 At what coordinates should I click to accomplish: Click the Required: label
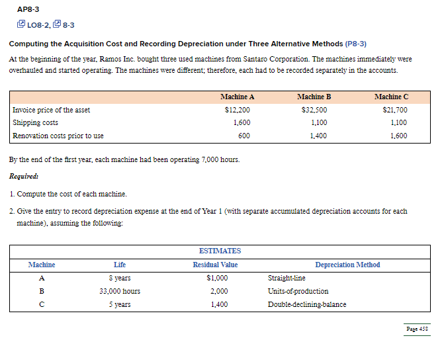click(24, 176)
